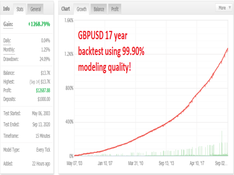Select the +1268.79% gain value
The width and height of the screenshot is (234, 175).
pos(39,24)
